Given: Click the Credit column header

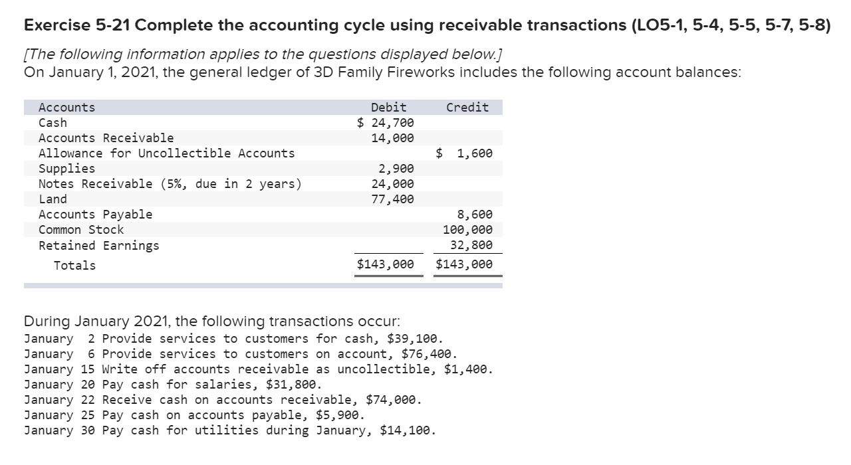Looking at the screenshot, I should click(467, 108).
